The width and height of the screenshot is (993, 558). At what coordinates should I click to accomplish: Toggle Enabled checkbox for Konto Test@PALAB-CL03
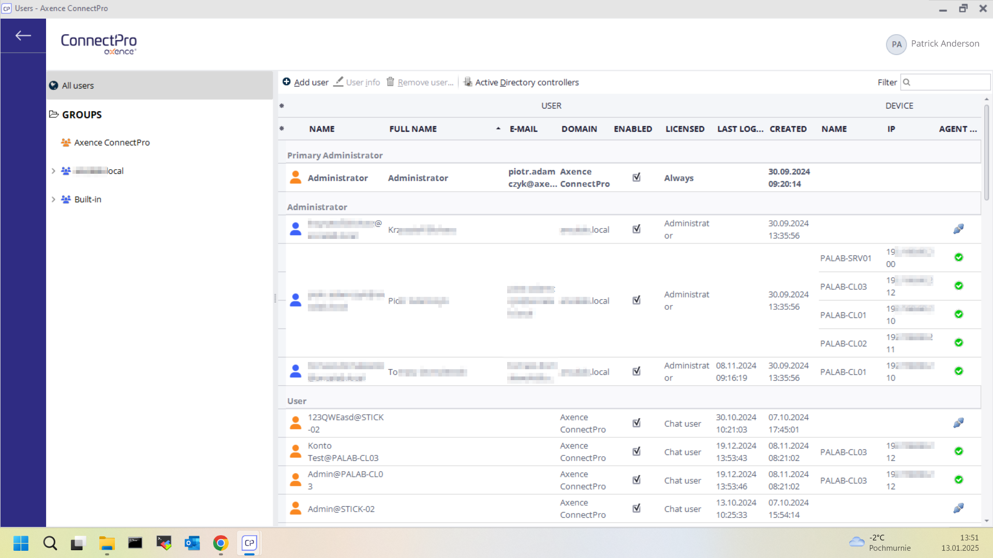636,451
